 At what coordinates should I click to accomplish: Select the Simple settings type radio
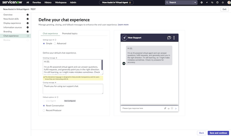[x=44, y=44]
